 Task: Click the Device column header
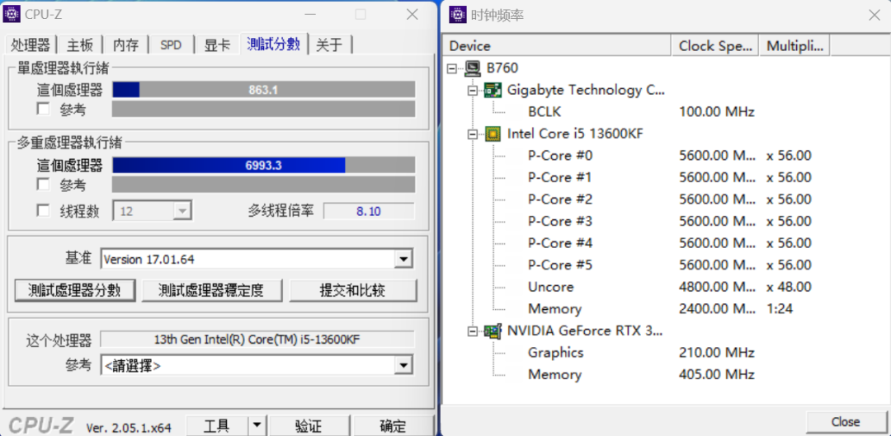click(557, 46)
